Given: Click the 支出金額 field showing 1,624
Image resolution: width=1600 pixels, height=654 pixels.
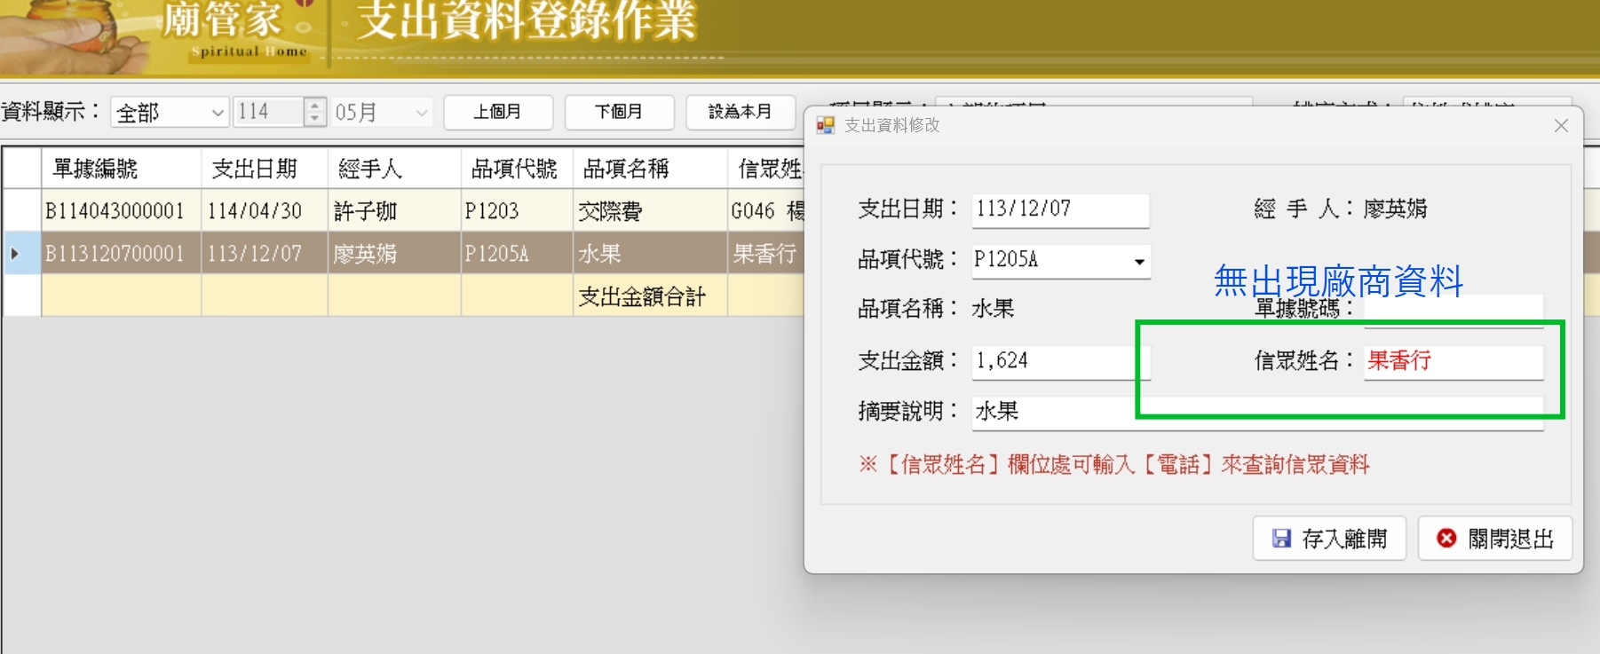Looking at the screenshot, I should (x=1060, y=361).
